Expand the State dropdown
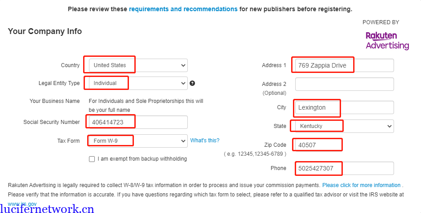The height and width of the screenshot is (213, 421). [x=344, y=126]
